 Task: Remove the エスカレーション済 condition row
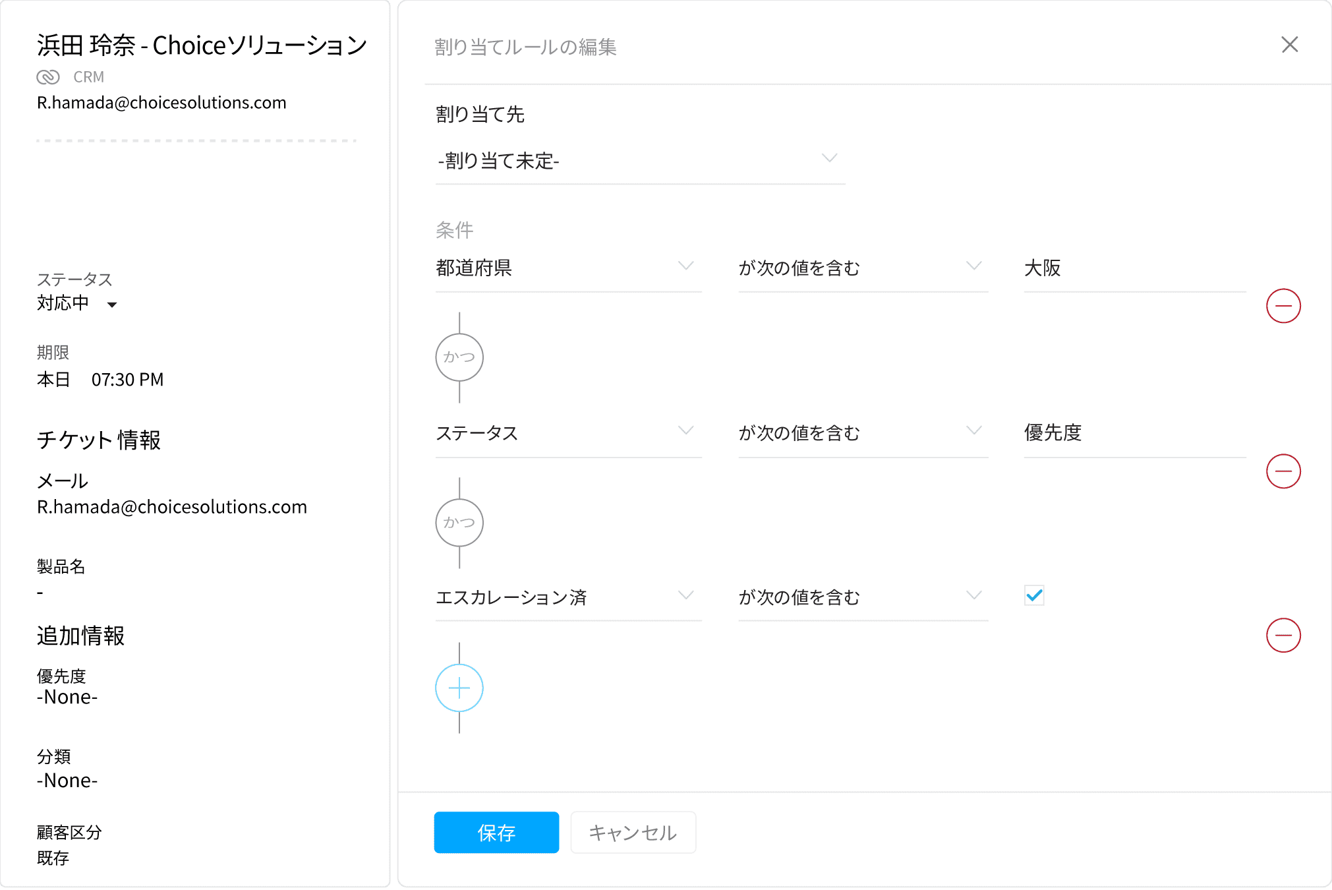click(1283, 636)
